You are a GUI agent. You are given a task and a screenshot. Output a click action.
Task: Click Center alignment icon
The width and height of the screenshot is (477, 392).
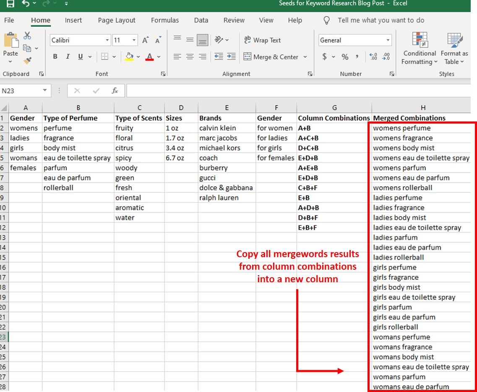[190, 57]
